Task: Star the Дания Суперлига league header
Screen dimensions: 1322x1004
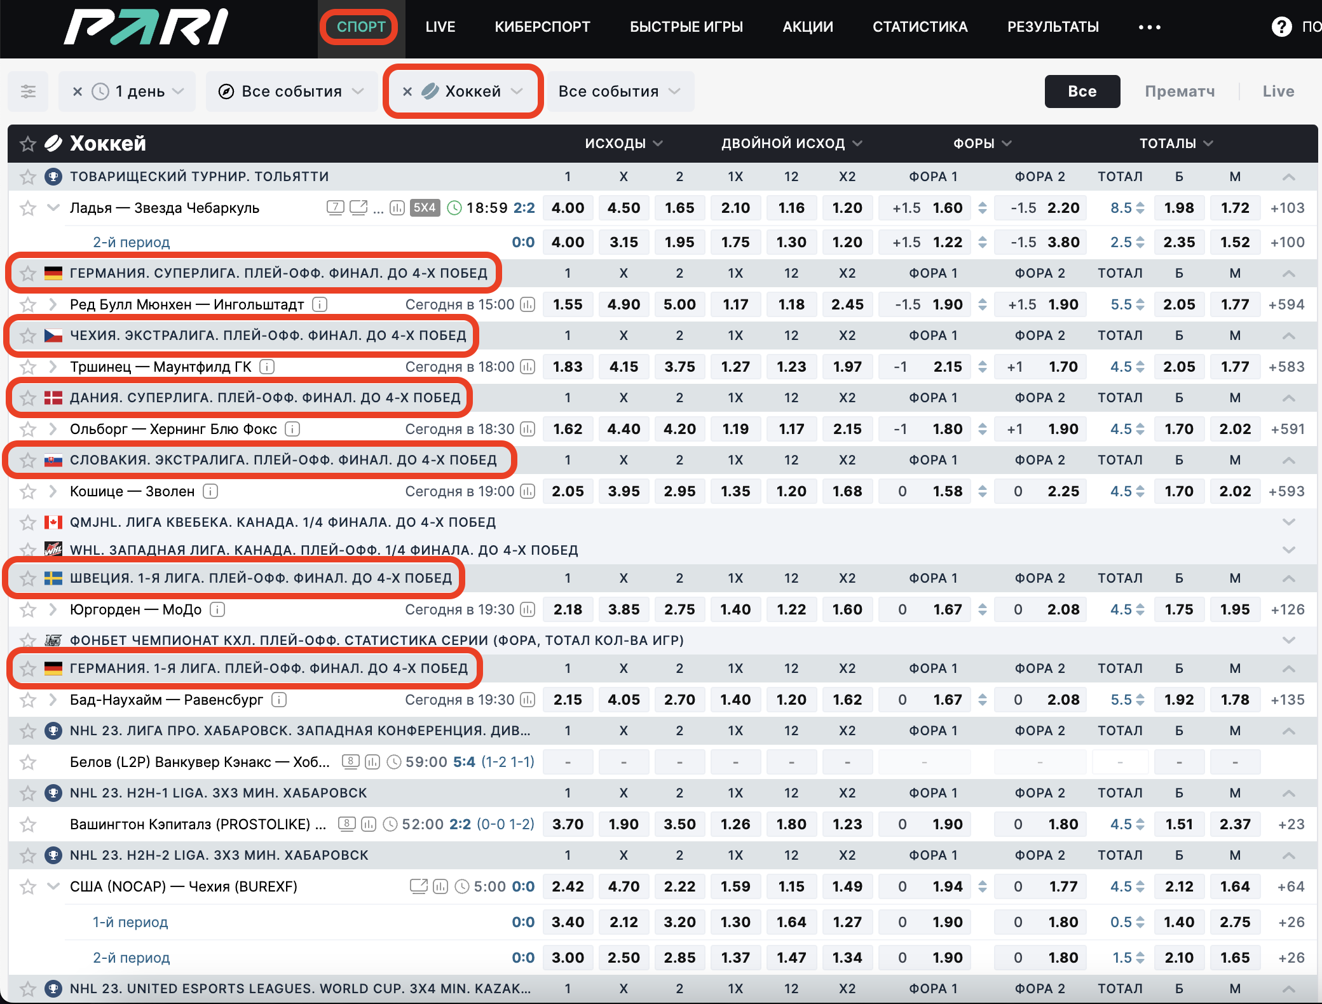Action: tap(27, 398)
